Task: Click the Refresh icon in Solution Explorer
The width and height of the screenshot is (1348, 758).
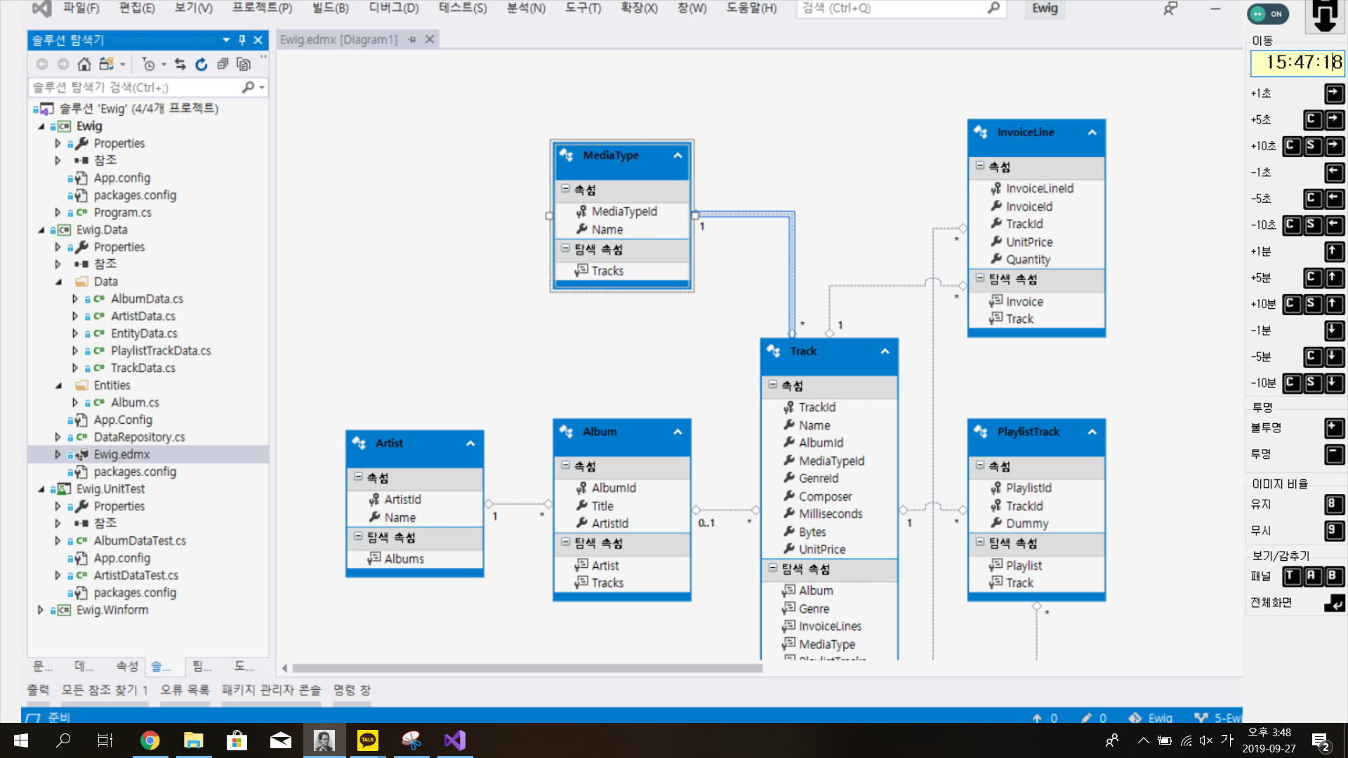Action: point(201,64)
